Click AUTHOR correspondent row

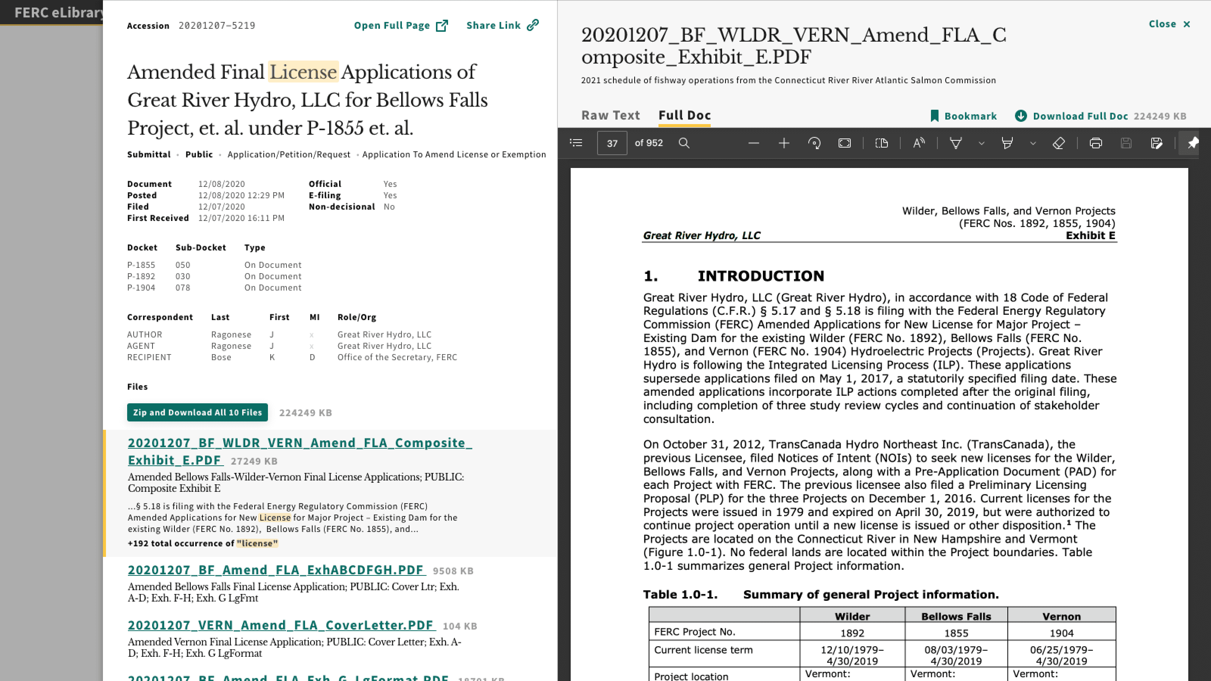[279, 334]
